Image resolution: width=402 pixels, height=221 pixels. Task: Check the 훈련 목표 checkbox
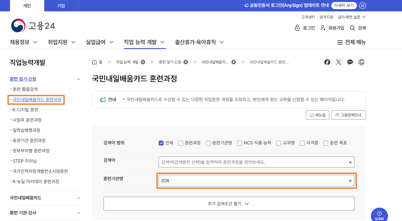click(326, 143)
